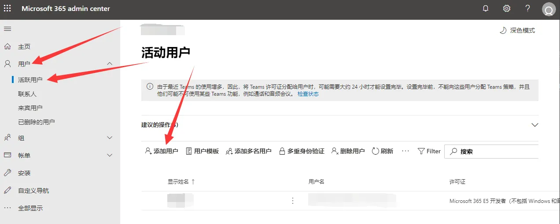Click the 添加用户 button

[162, 151]
